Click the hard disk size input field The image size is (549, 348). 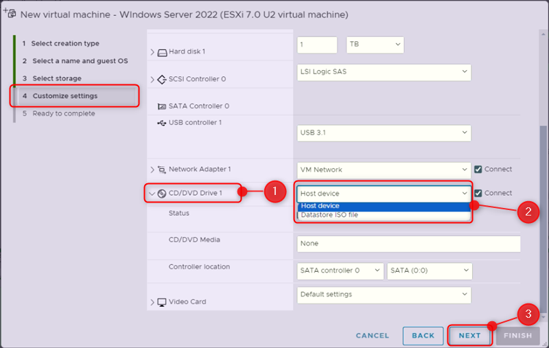(x=317, y=45)
